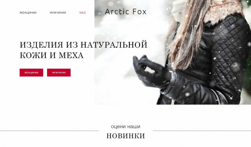Click the headline line КОЖИ И МЕХА
251x147 pixels.
(x=51, y=55)
